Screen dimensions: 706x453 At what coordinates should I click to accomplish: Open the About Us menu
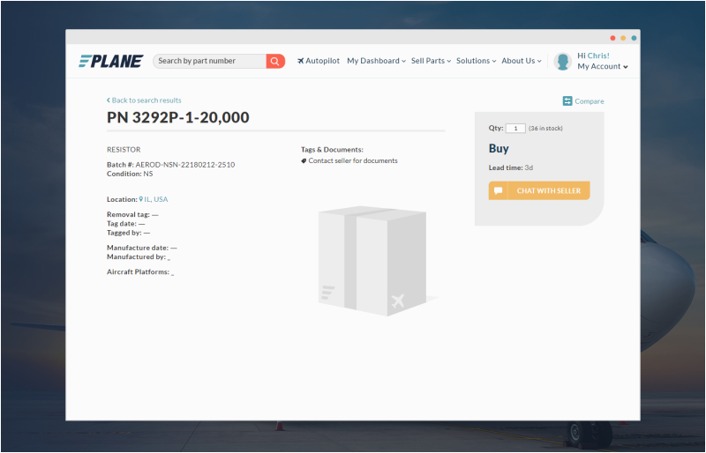(522, 61)
